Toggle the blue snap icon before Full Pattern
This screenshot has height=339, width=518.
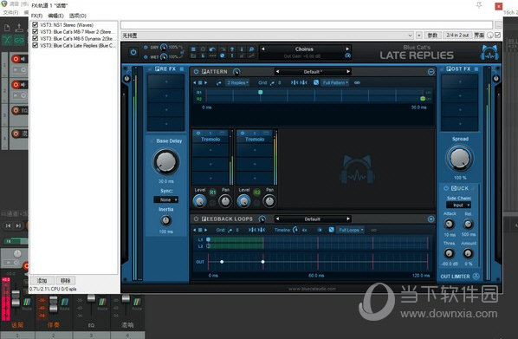(x=316, y=82)
